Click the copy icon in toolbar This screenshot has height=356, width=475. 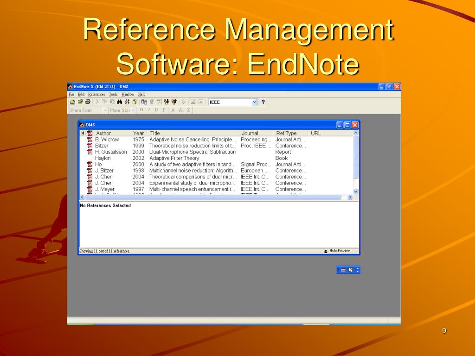point(105,102)
